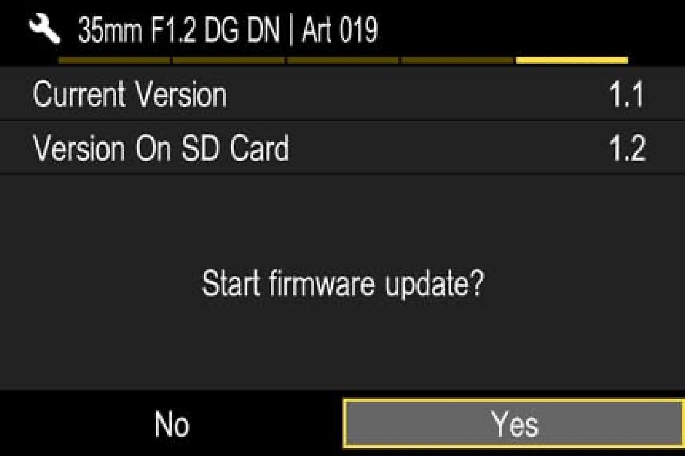Click the wrench setup icon
Image resolution: width=685 pixels, height=456 pixels.
[x=43, y=30]
